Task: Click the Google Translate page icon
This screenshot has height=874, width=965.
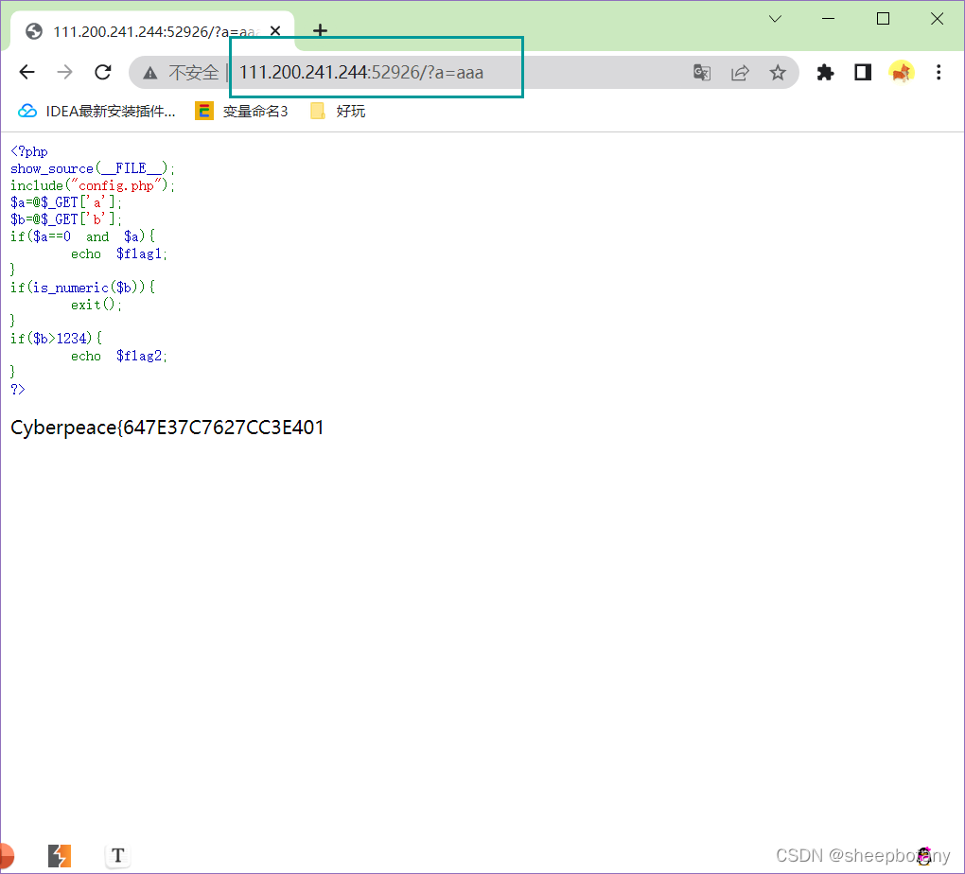Action: point(702,73)
